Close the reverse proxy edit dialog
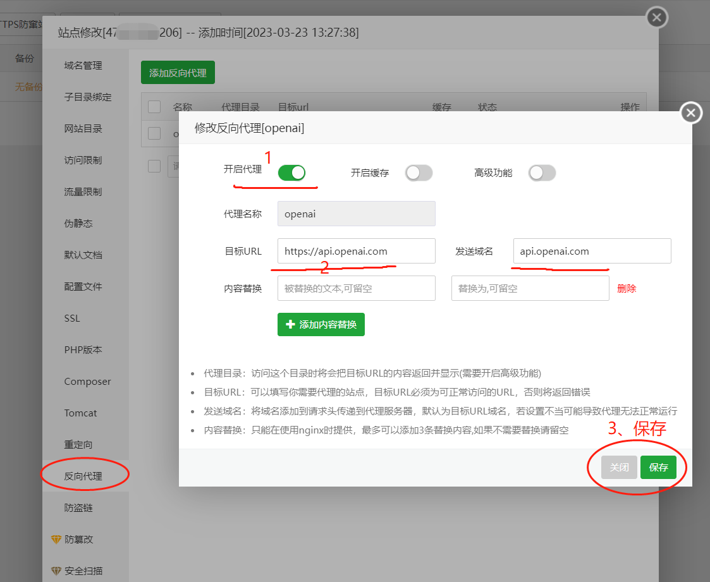The height and width of the screenshot is (582, 710). 690,113
